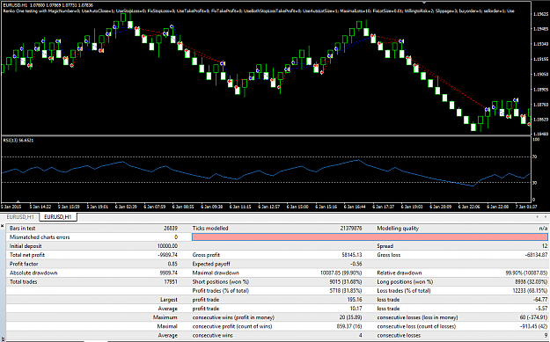Select the active EURUSD,H1 tab
Image resolution: width=550 pixels, height=342 pixels.
click(58, 217)
